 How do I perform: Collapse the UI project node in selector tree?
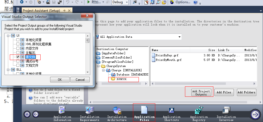8,36
